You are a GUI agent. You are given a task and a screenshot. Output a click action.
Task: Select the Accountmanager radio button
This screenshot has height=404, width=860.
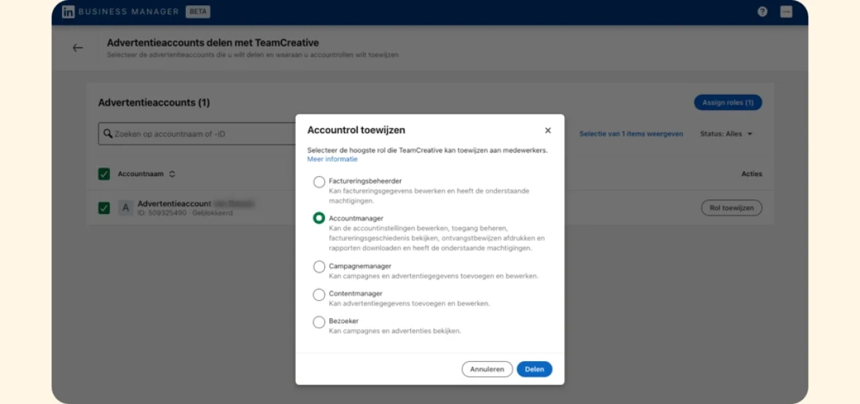(318, 218)
